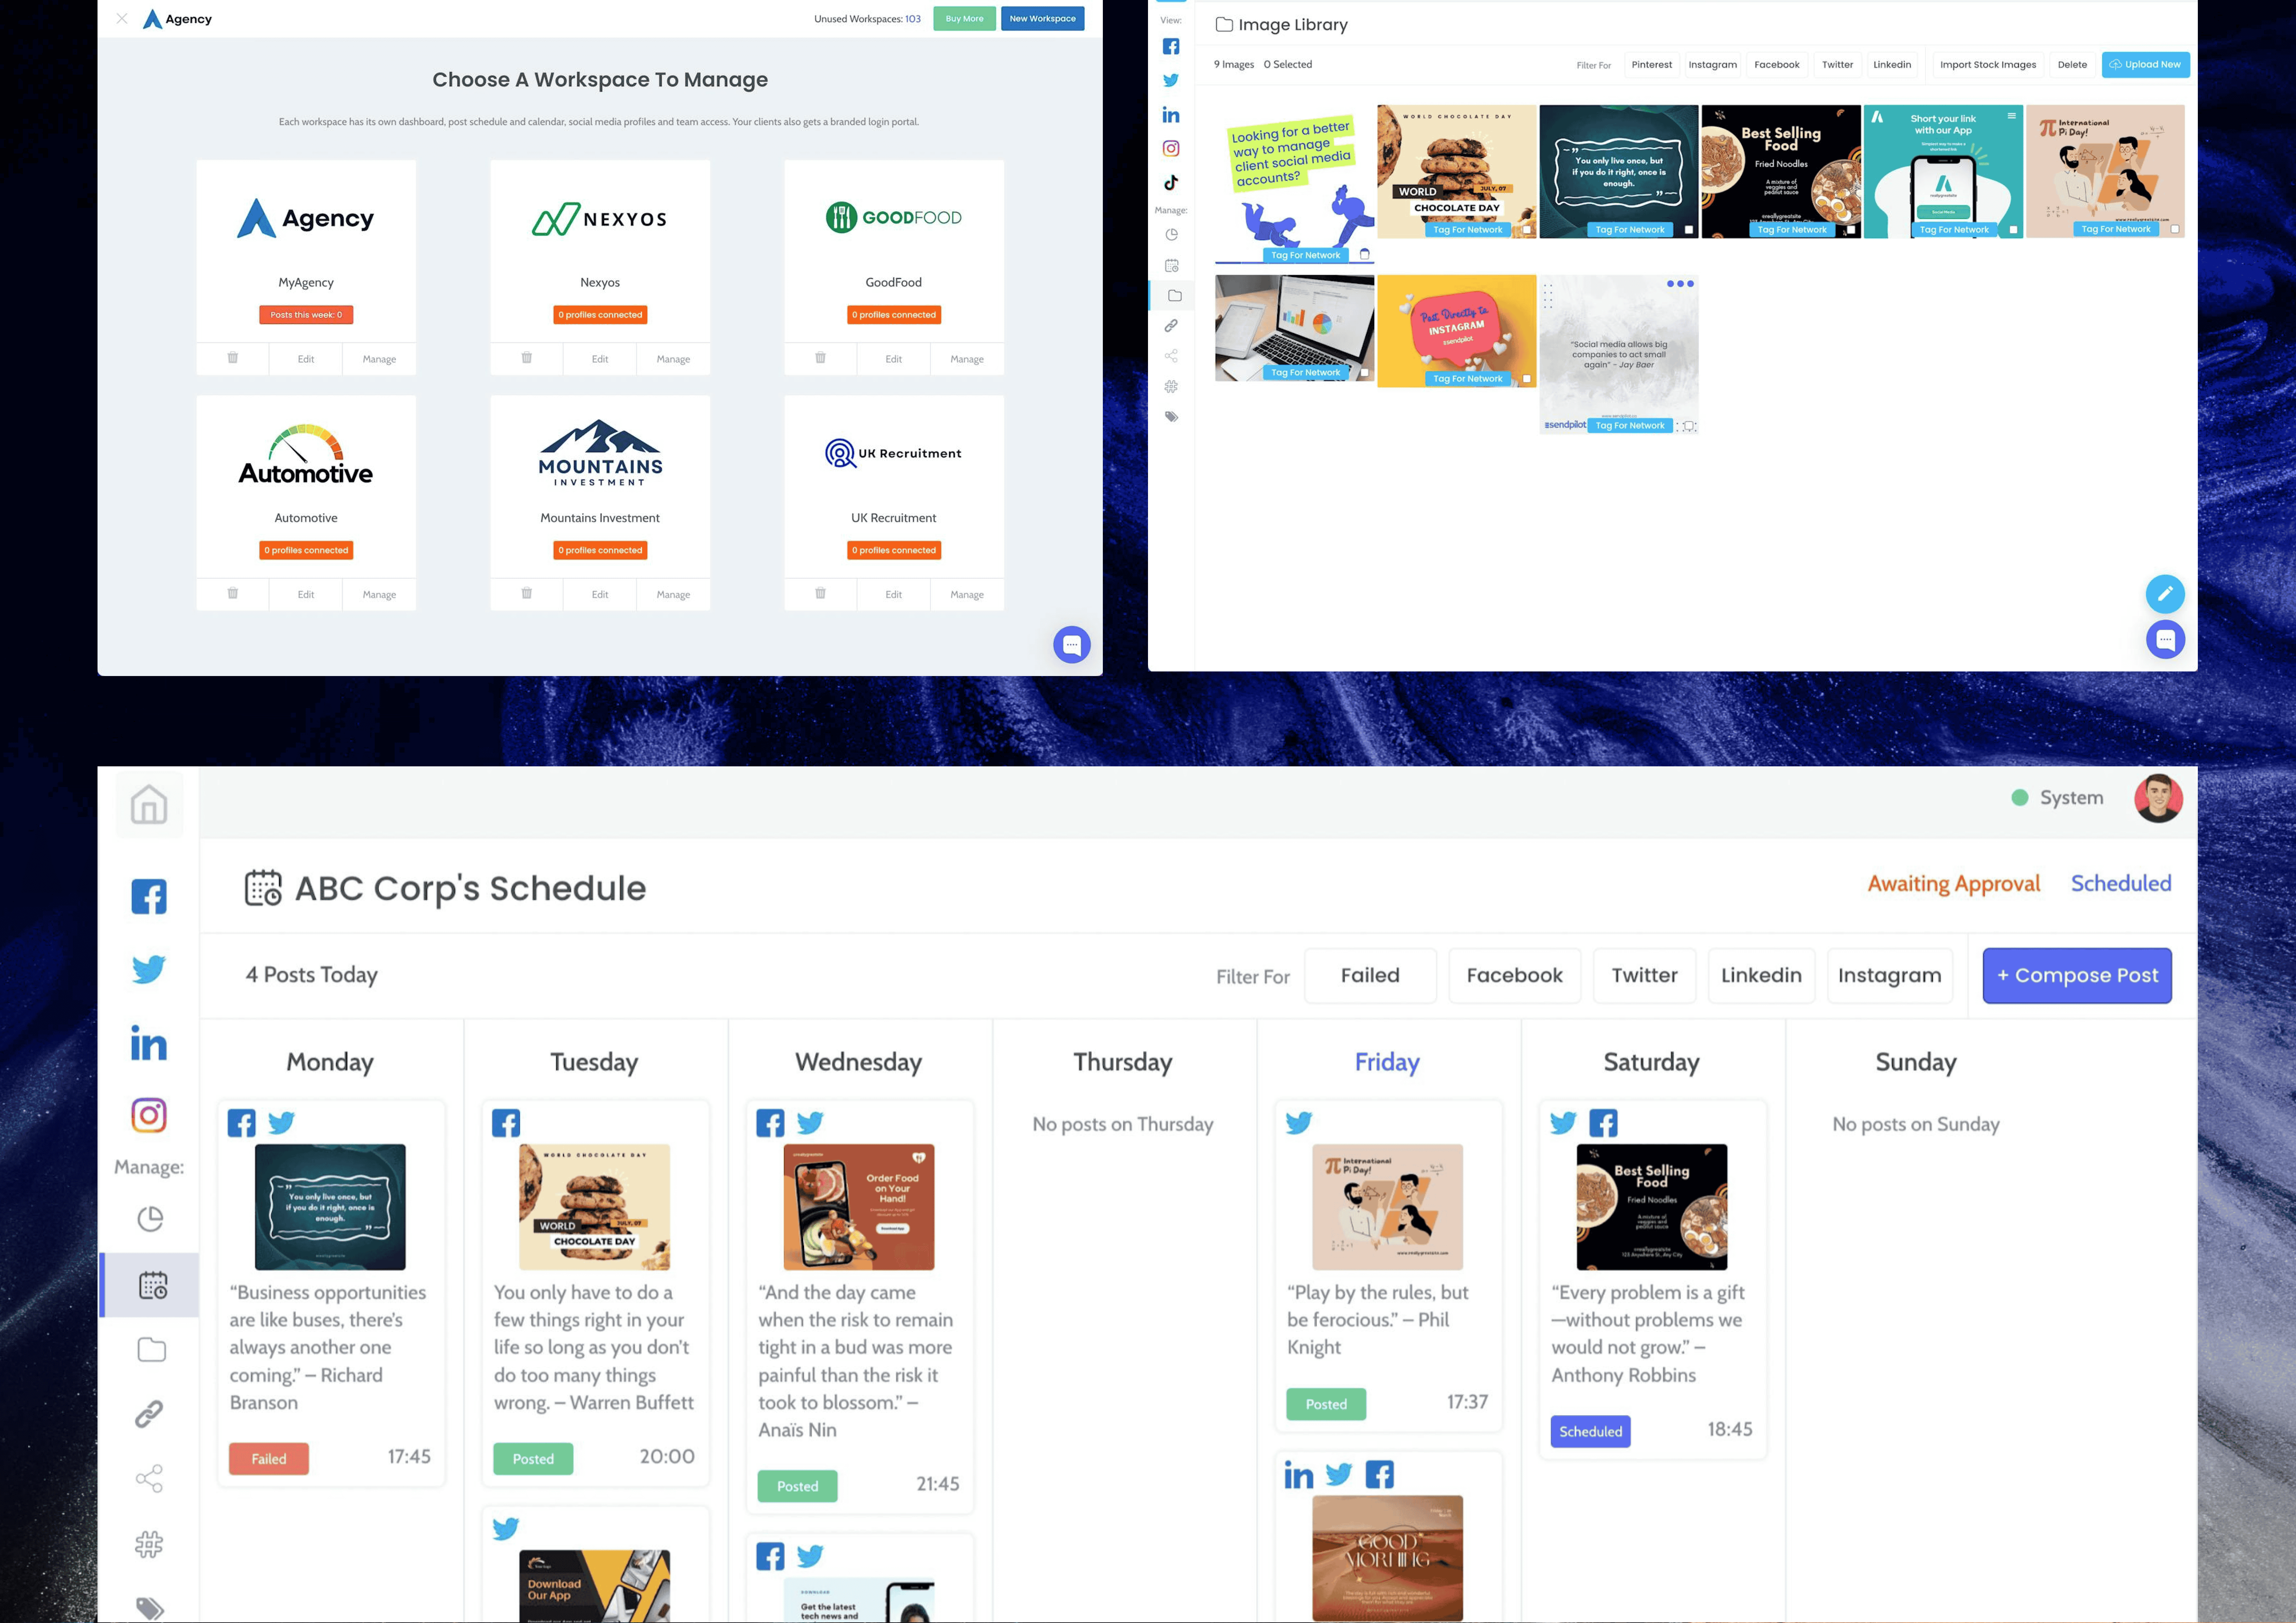The image size is (2296, 1623).
Task: Tick the checkbox on the 'Post Directly to Instagram' image
Action: [x=1527, y=379]
